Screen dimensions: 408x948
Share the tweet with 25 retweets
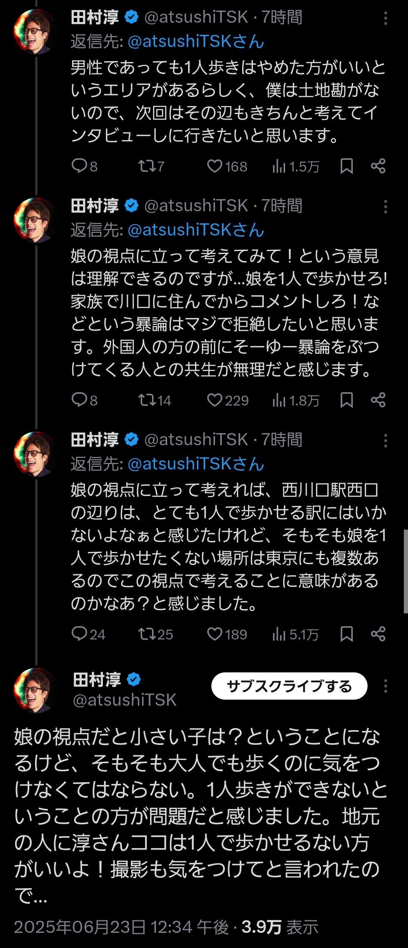coord(378,634)
